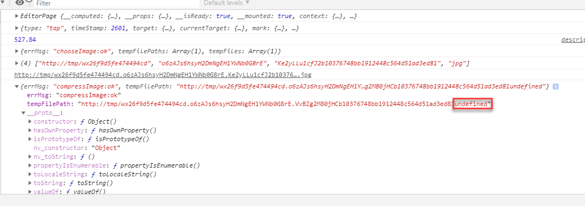Expand the nv_toString function
Viewport: 585px width, 206px height.
[x=30, y=157]
